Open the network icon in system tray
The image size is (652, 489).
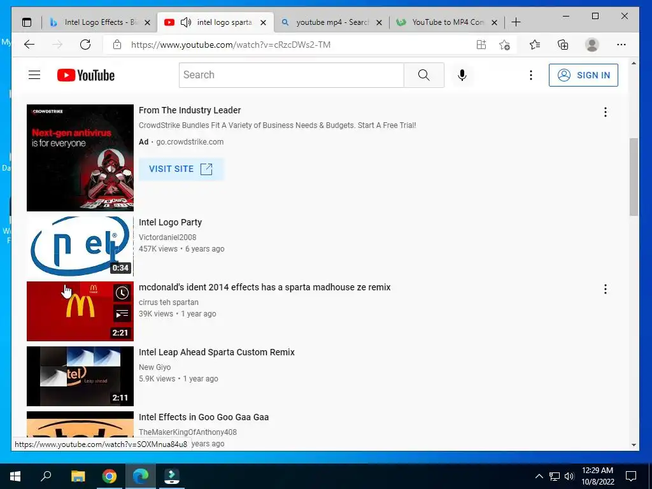(x=555, y=476)
